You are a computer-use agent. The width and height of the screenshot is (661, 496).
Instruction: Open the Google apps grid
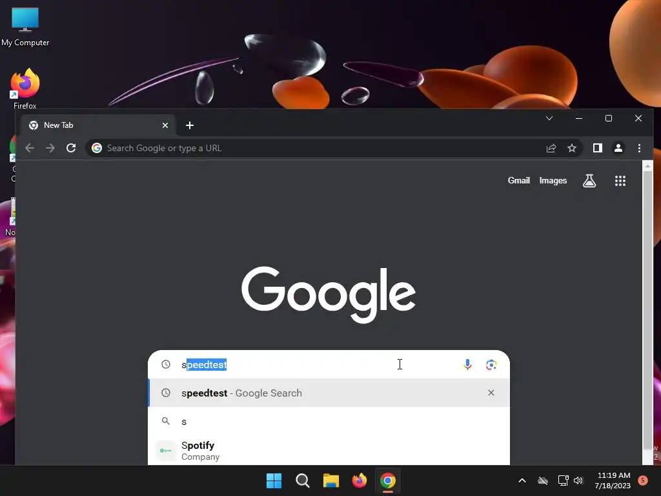click(620, 181)
